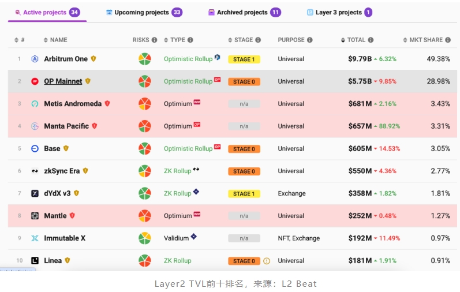Screen dimensions: 460x292
Task: Open the Immutable X project page
Action: coord(65,238)
